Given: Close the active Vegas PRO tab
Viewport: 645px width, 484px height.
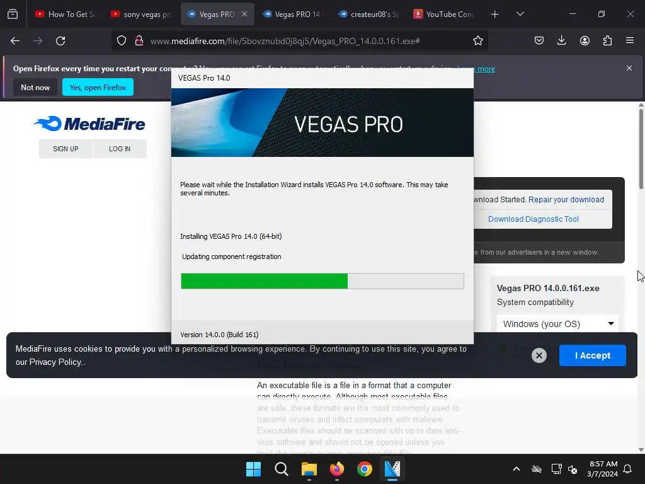Looking at the screenshot, I should coord(244,14).
